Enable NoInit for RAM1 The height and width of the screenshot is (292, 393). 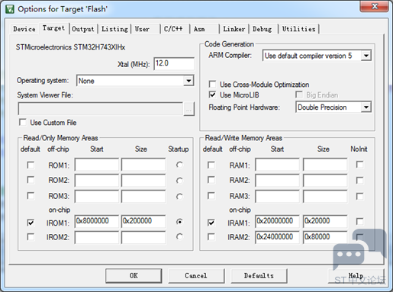pyautogui.click(x=359, y=165)
